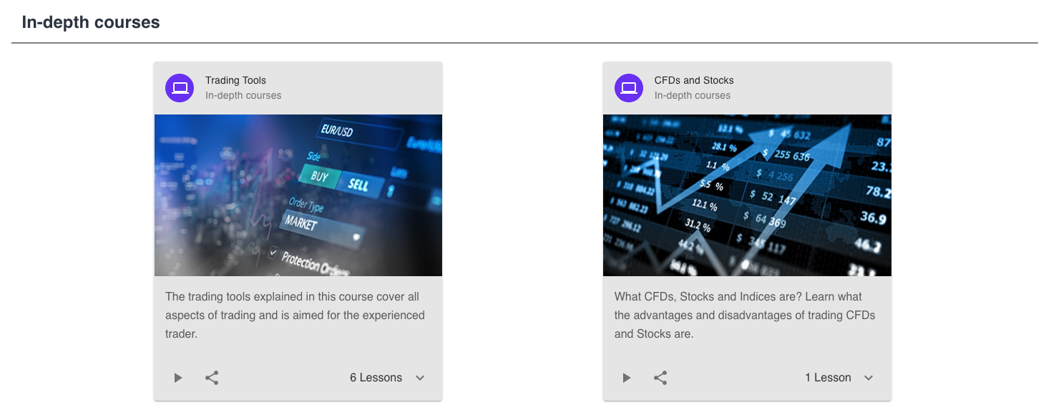Open the Trading Tools card title

pos(235,80)
